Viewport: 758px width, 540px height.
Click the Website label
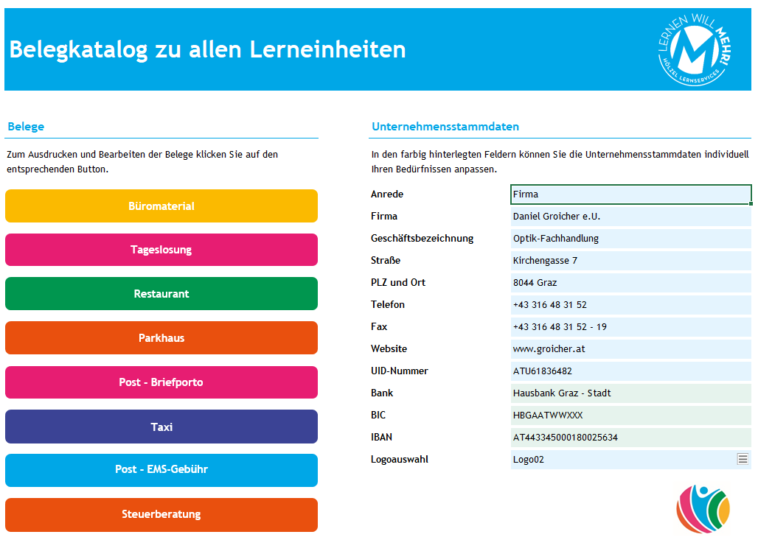(x=389, y=348)
